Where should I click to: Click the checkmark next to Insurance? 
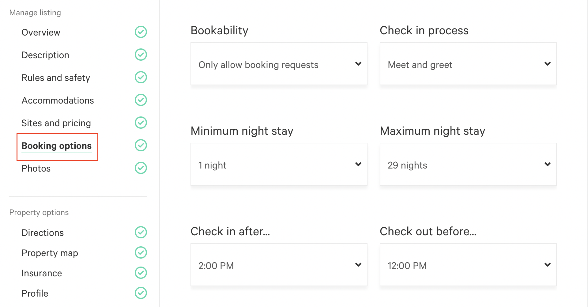click(x=141, y=273)
